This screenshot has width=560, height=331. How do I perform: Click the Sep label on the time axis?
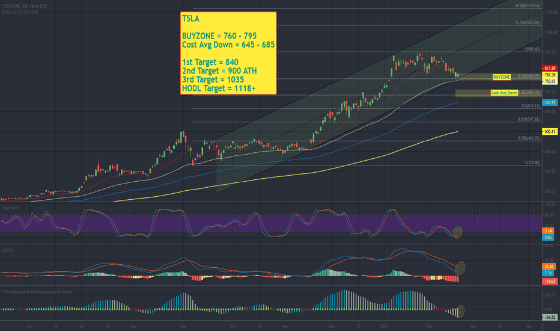click(x=183, y=326)
